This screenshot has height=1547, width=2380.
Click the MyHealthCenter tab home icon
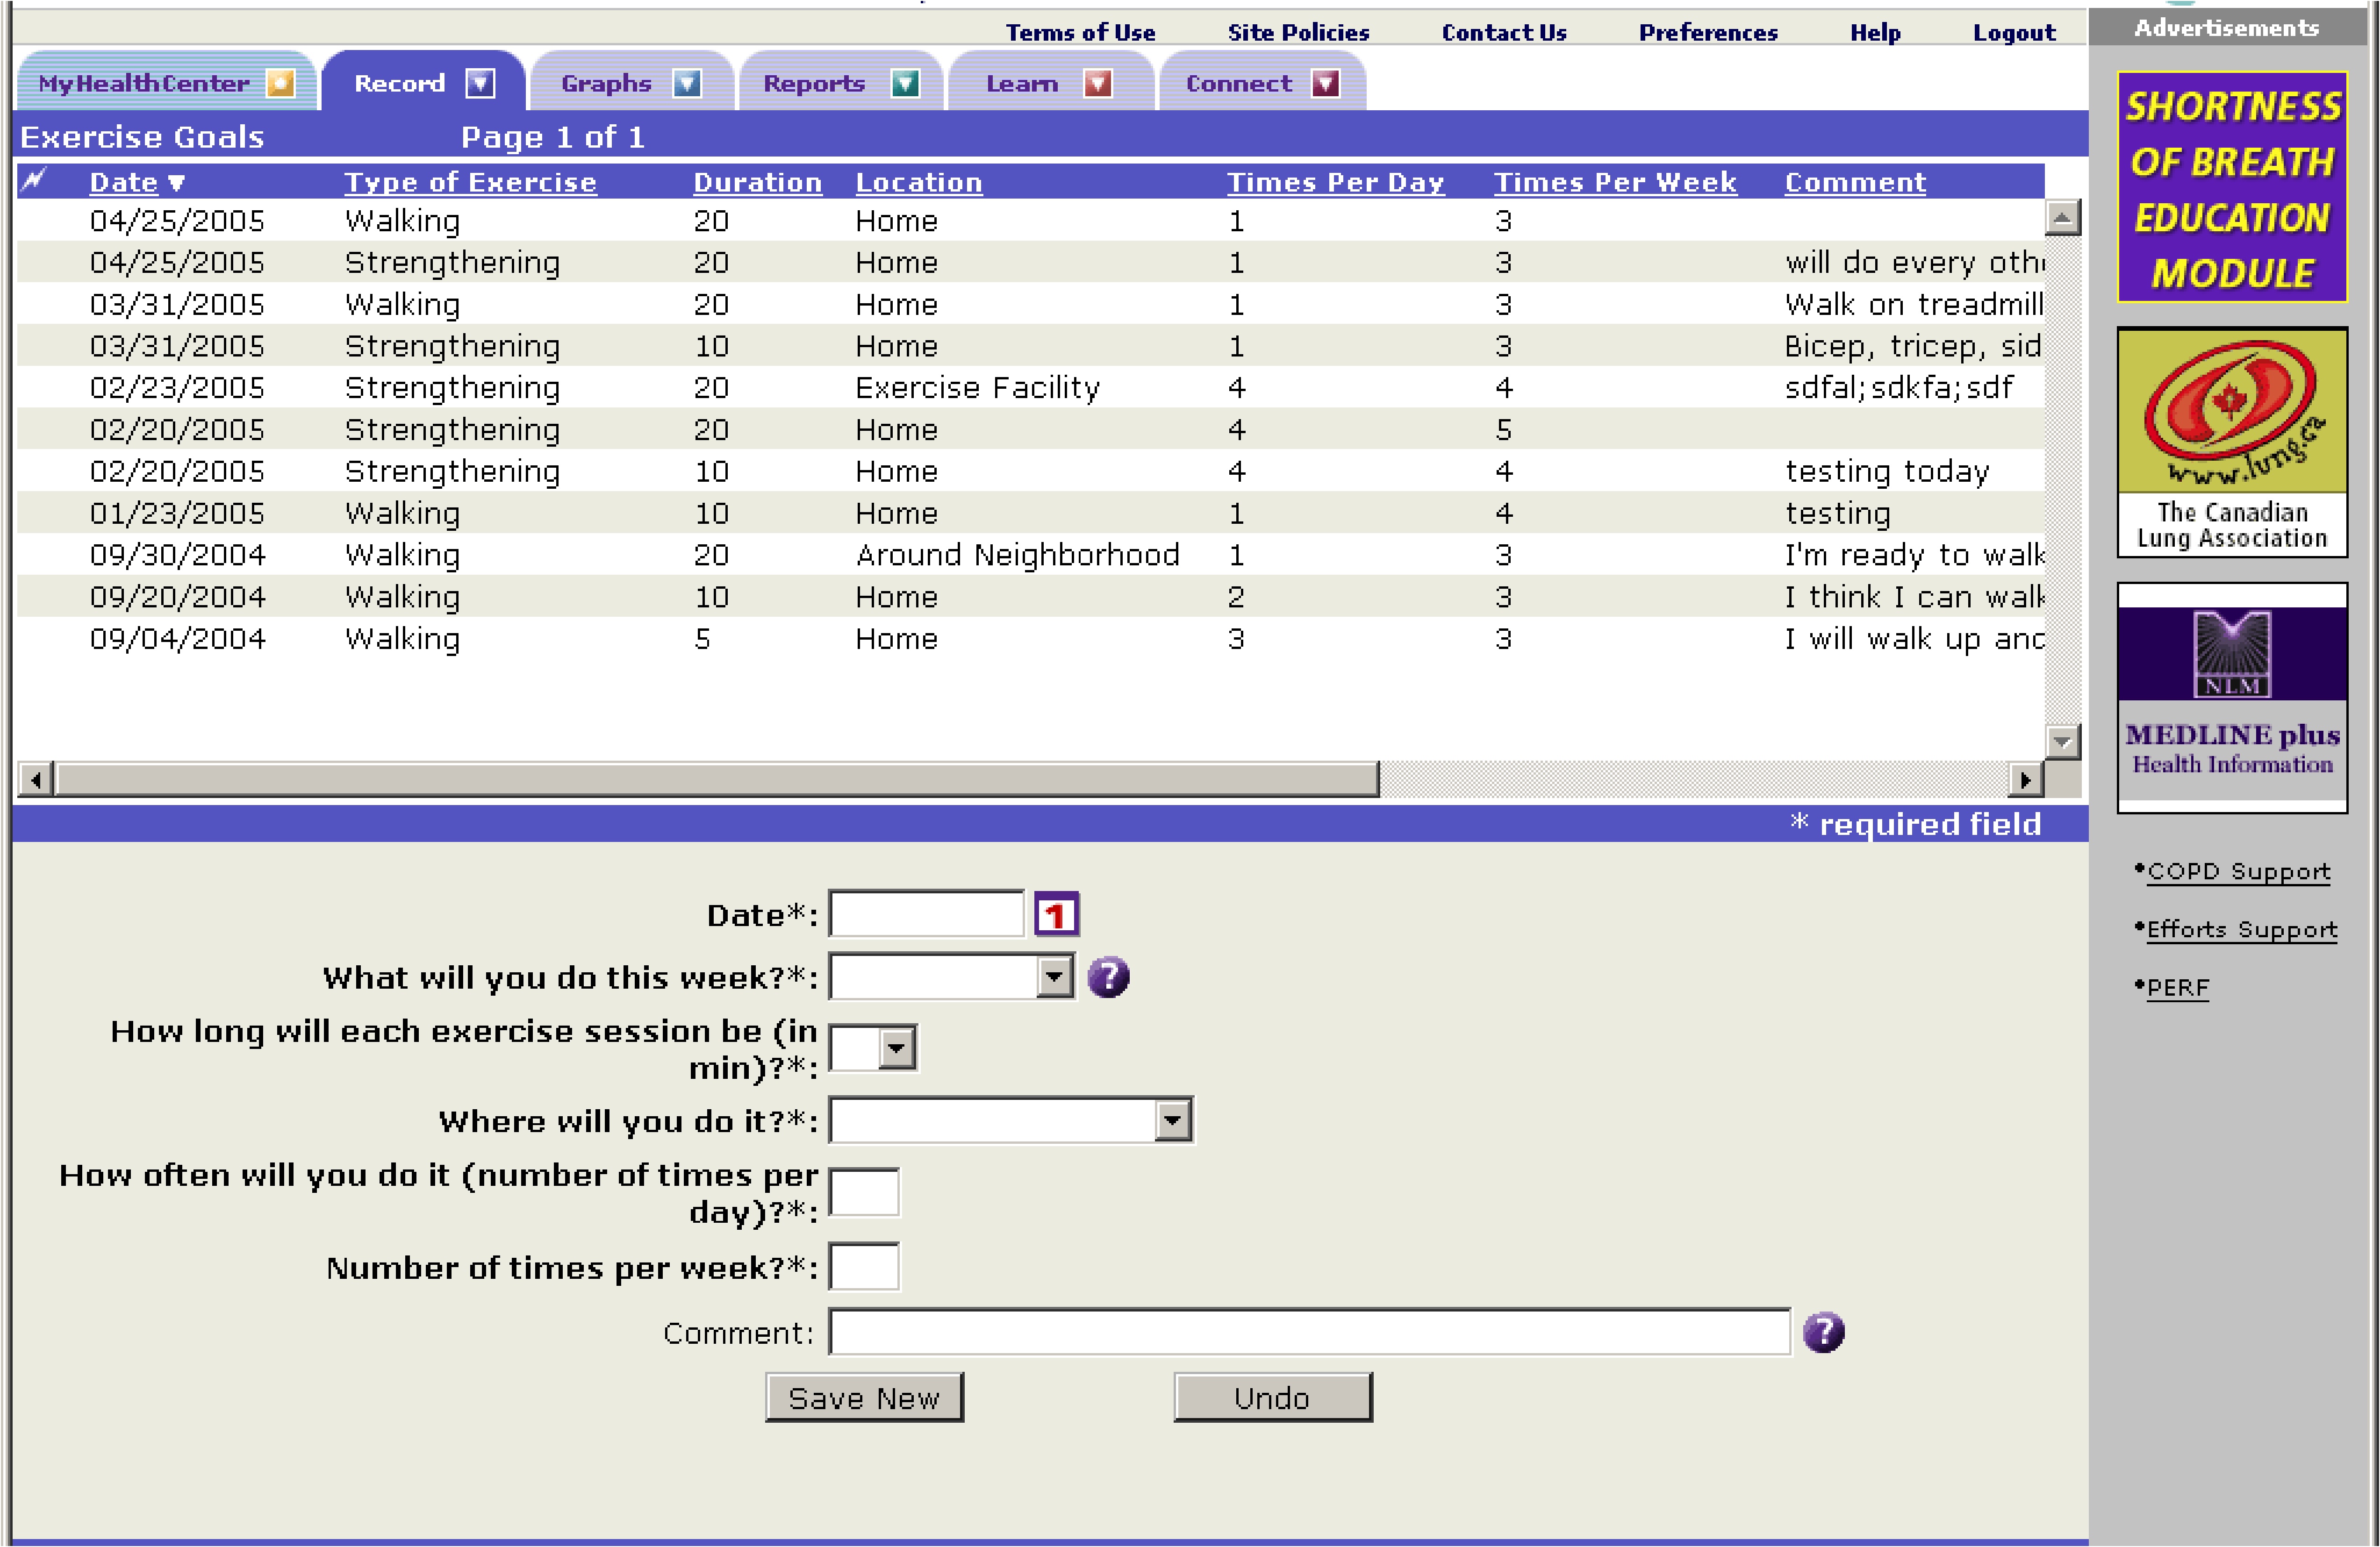pos(281,83)
